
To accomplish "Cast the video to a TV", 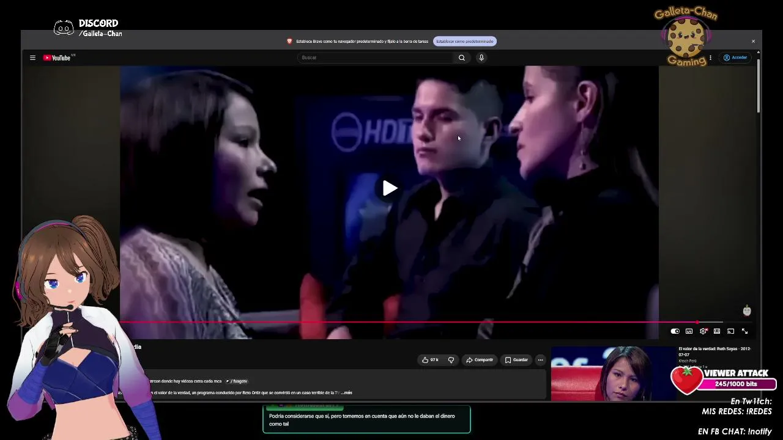I will [x=730, y=331].
